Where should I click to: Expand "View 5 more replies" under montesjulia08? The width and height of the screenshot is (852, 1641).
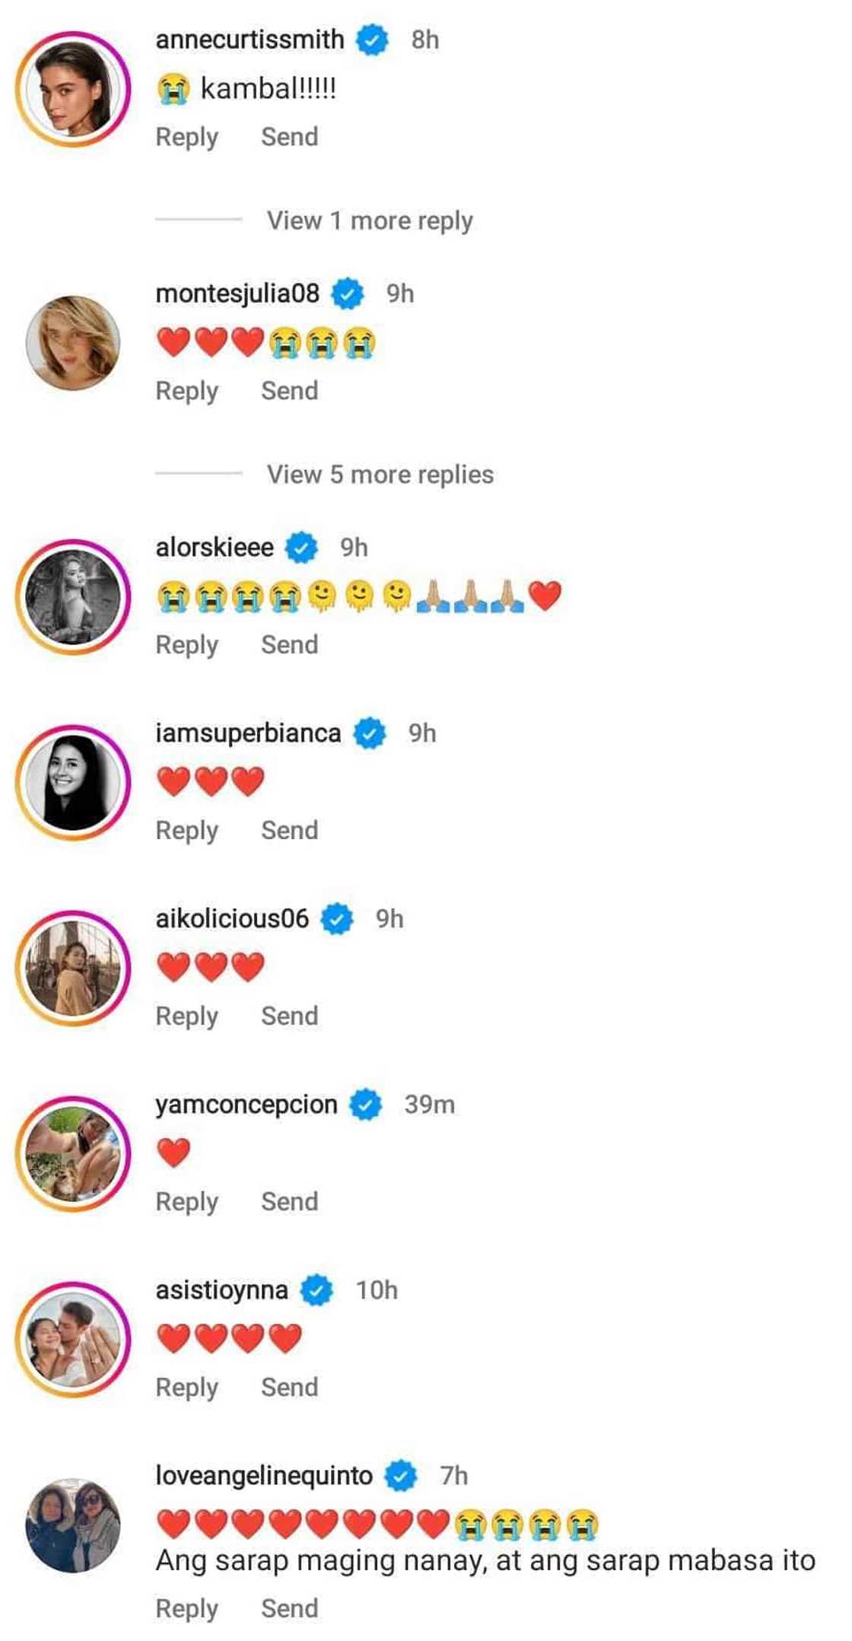coord(380,475)
